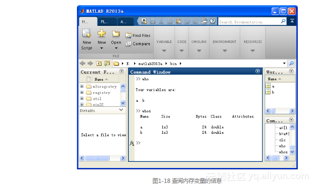Open Command History actions menu

291,120
